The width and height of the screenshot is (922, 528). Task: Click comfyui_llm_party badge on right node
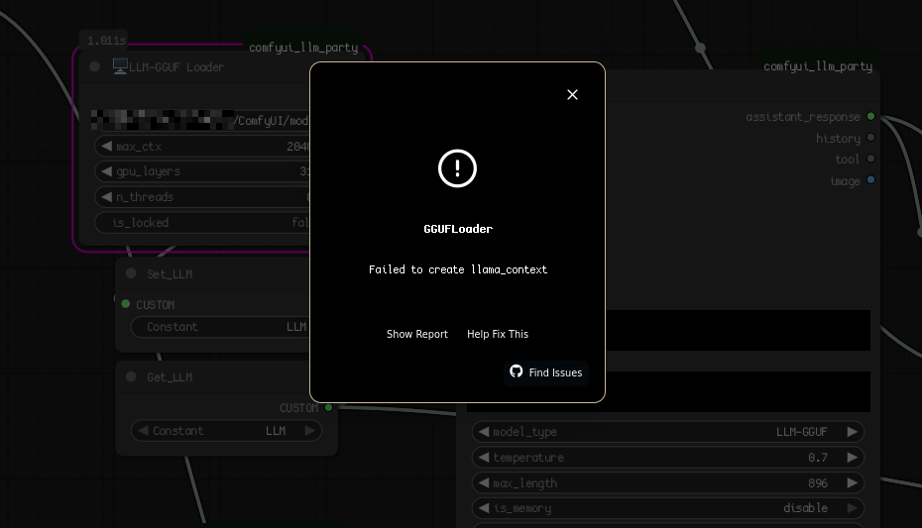[x=818, y=65]
